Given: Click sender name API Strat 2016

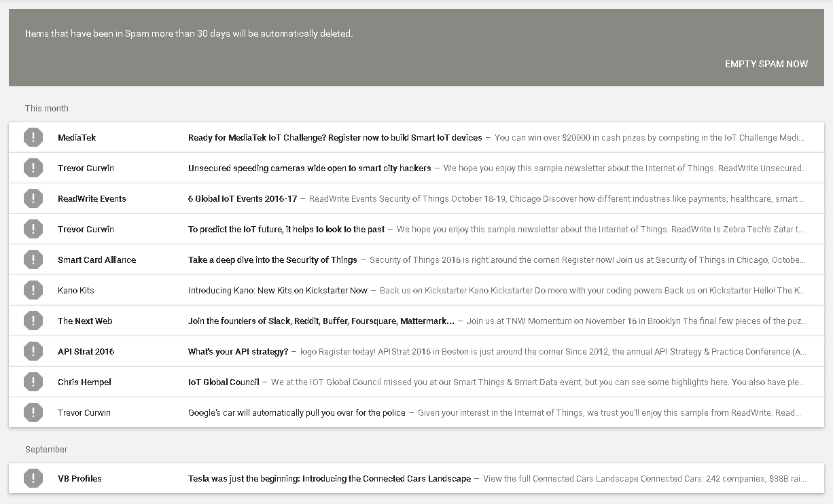Looking at the screenshot, I should point(86,351).
